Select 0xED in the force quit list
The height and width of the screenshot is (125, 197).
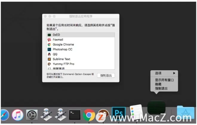click(81, 35)
